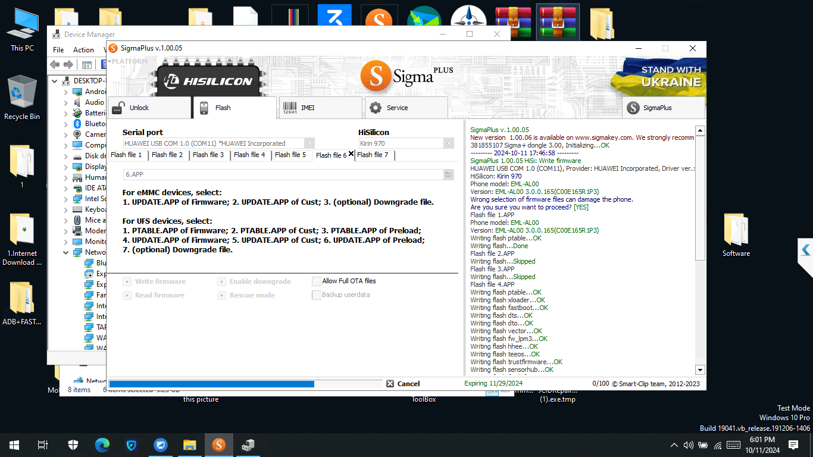
Task: Click the HiSilicon chip logo
Action: (x=208, y=80)
